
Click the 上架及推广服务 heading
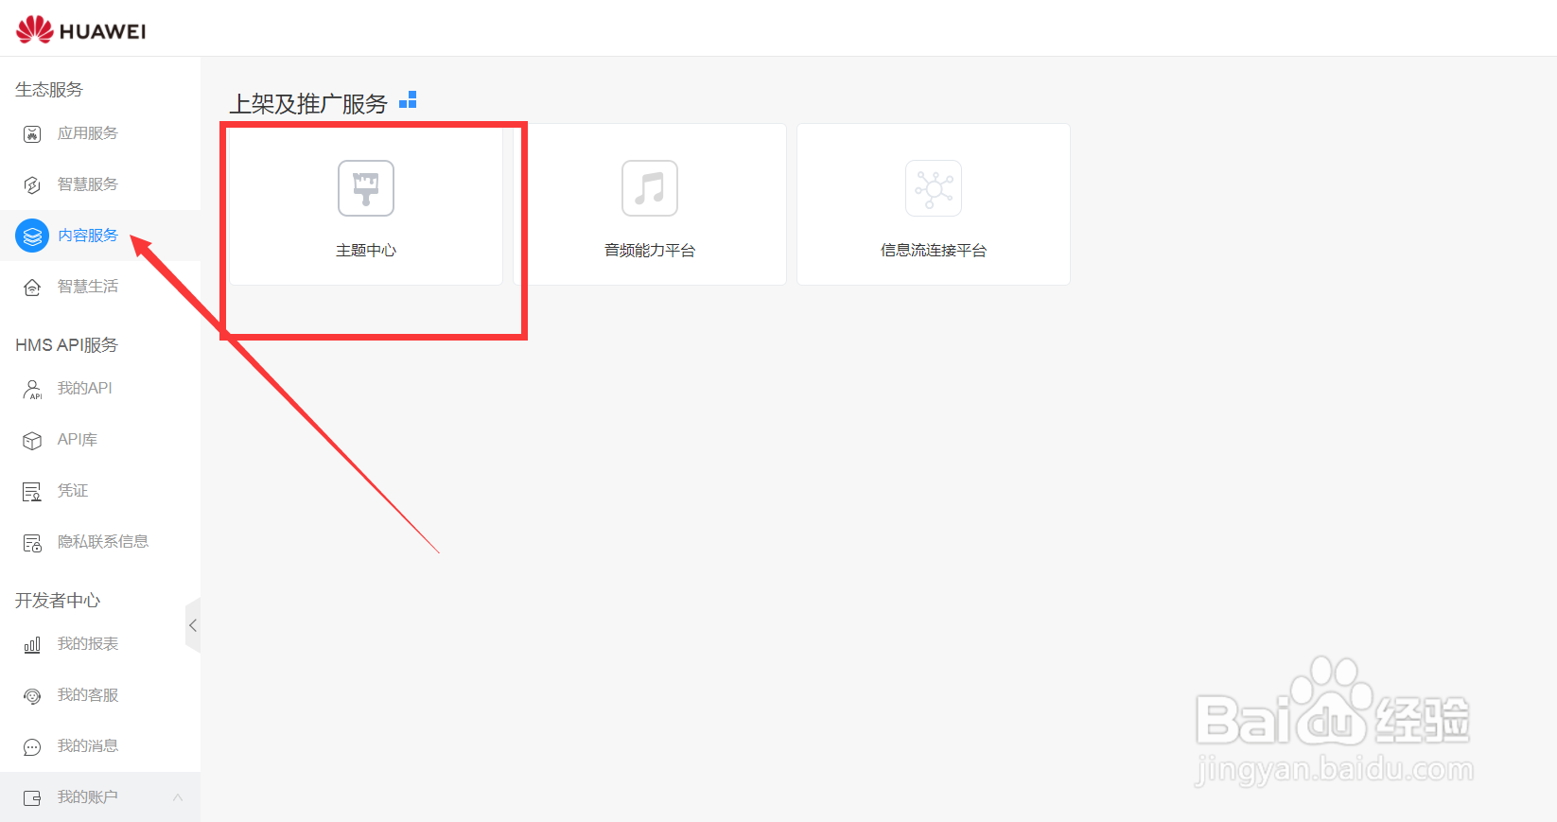coord(308,104)
